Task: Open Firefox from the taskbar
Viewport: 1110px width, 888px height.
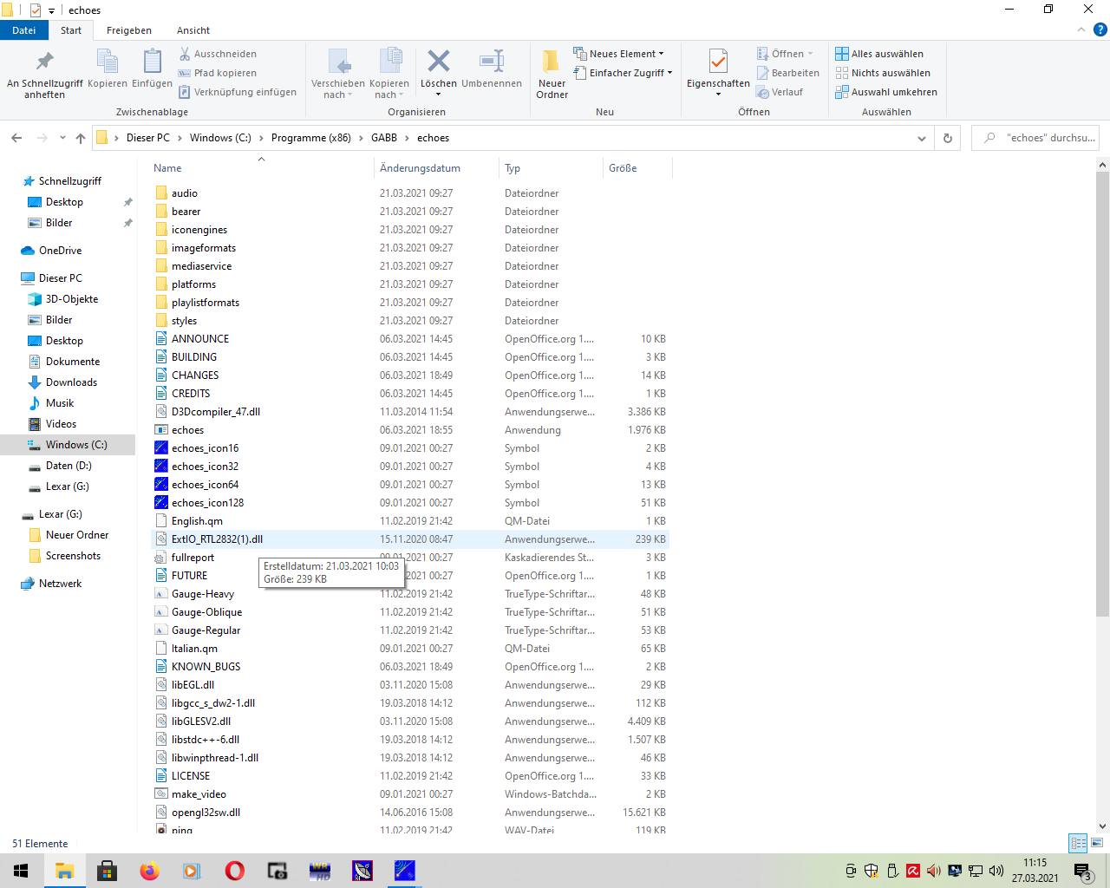Action: (x=149, y=871)
